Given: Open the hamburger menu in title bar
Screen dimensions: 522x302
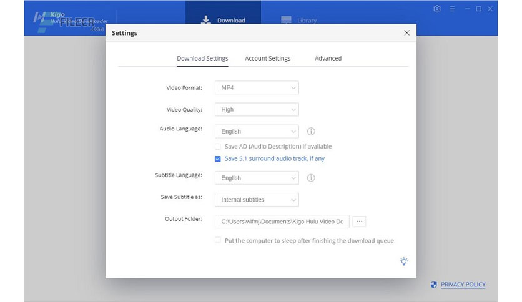Looking at the screenshot, I should pyautogui.click(x=452, y=9).
